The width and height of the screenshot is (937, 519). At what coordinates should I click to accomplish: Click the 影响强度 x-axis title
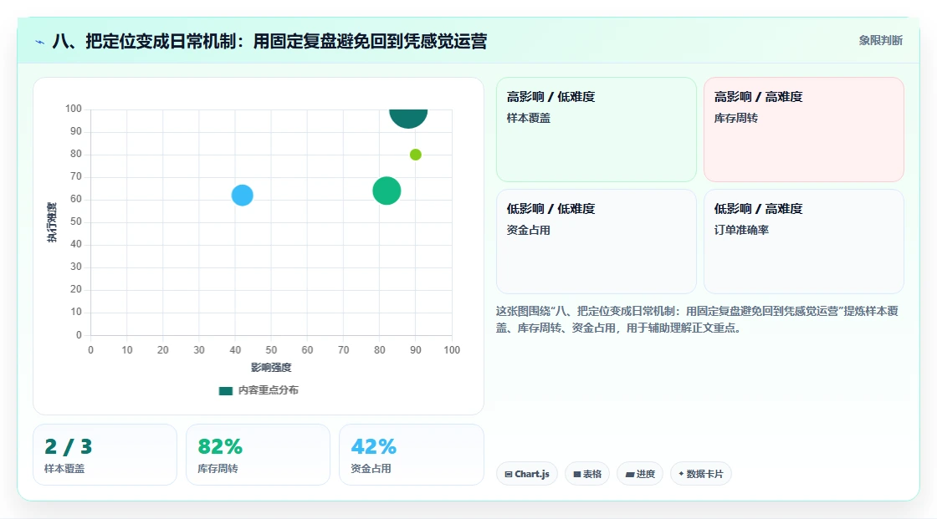tap(271, 367)
